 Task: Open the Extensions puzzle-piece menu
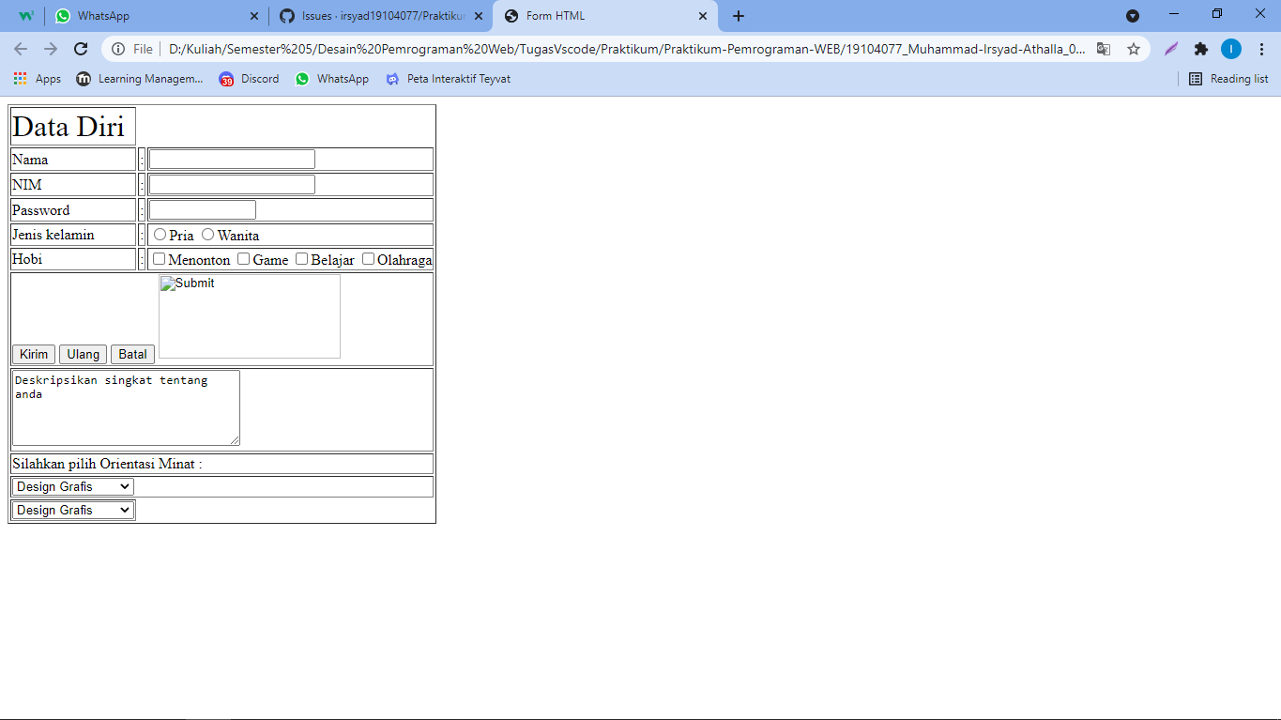(x=1201, y=49)
